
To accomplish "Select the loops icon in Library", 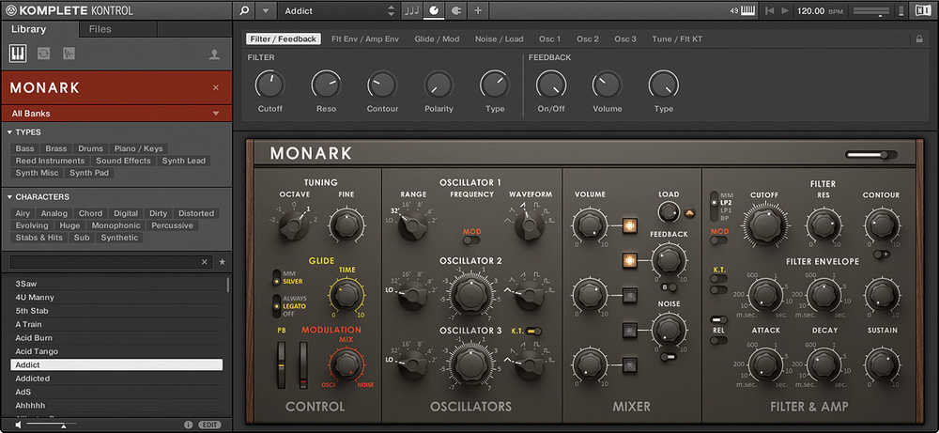I will point(44,54).
